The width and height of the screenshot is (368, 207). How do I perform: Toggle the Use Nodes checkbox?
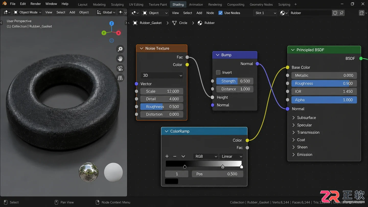point(221,13)
